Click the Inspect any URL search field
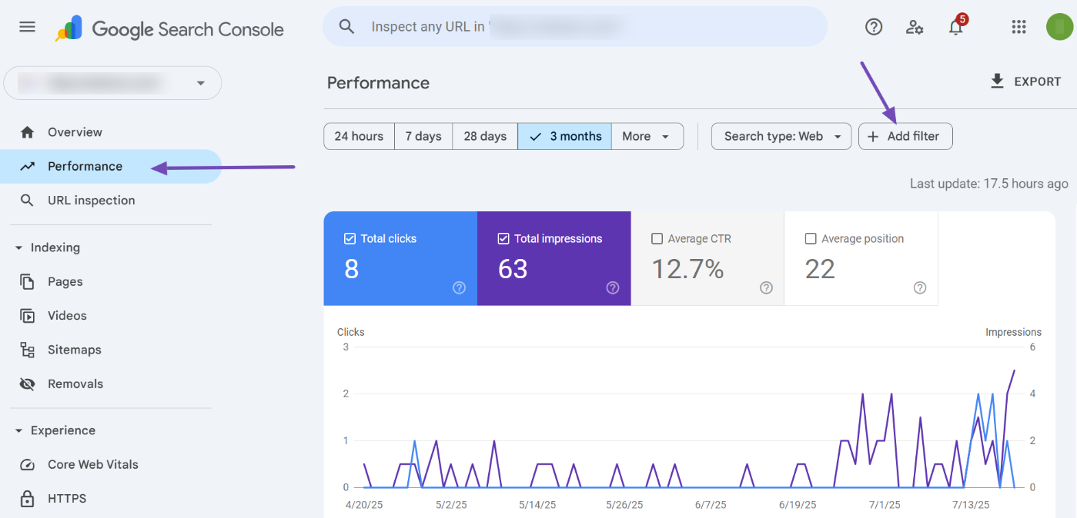This screenshot has width=1077, height=518. click(575, 27)
